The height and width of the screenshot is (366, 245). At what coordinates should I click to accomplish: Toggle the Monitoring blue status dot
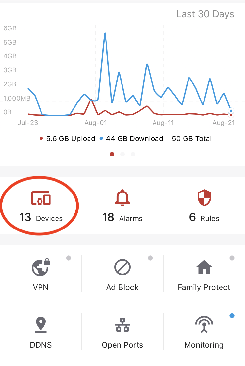point(232,316)
